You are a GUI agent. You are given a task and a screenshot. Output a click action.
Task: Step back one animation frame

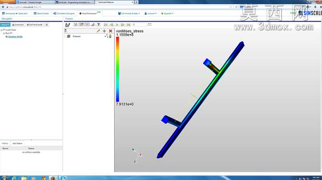coord(111,25)
